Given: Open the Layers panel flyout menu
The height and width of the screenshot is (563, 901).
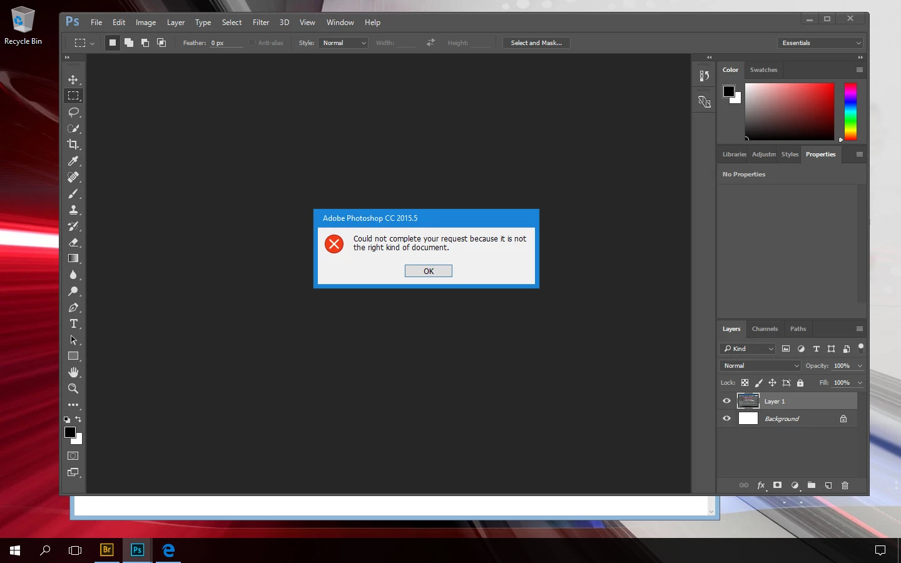Looking at the screenshot, I should [860, 328].
